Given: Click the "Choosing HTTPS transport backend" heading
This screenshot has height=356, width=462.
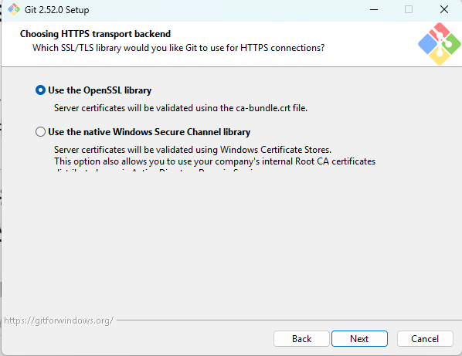Looking at the screenshot, I should pos(95,34).
